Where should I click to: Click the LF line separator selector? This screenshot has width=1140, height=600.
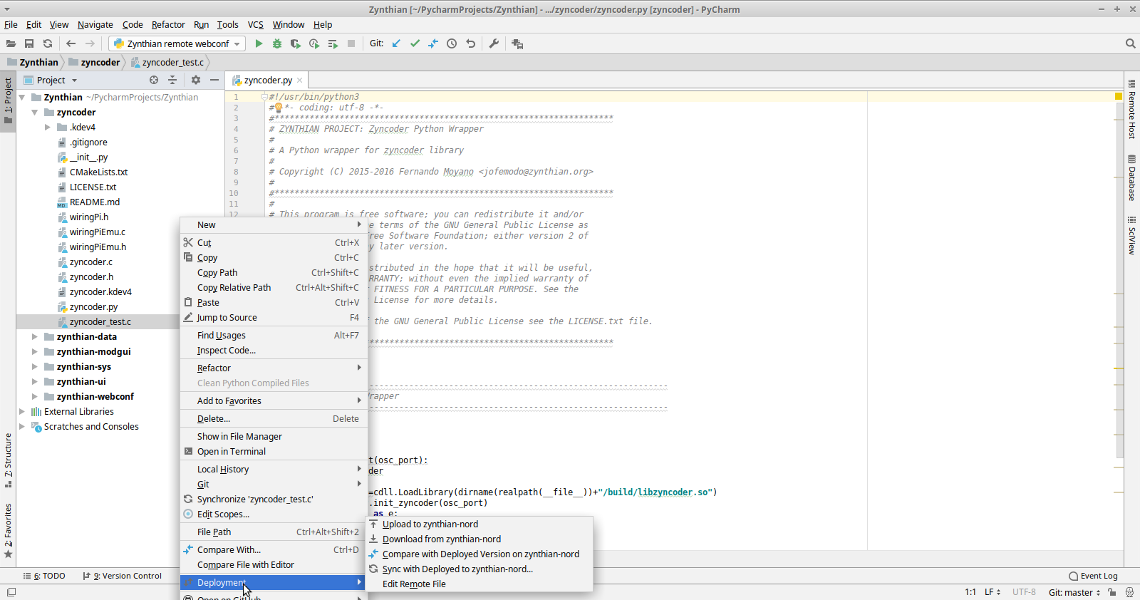click(x=993, y=592)
